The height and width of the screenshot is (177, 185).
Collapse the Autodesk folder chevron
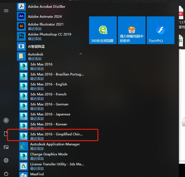pos(80,54)
